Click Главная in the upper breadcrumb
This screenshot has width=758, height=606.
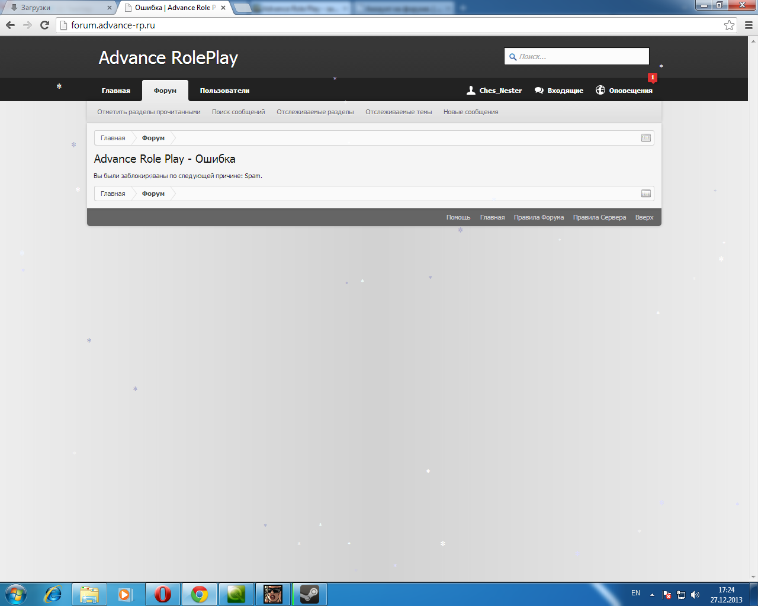(113, 138)
